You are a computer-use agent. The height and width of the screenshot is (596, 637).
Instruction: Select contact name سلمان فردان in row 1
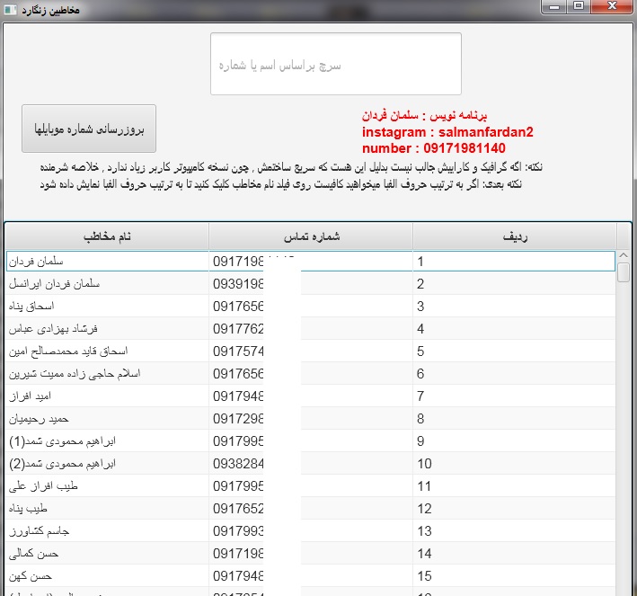36,262
